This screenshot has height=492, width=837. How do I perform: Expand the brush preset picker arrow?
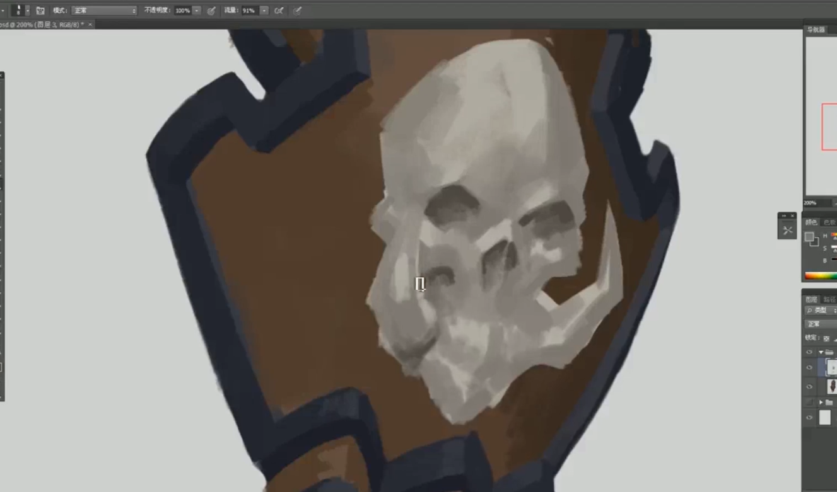27,11
